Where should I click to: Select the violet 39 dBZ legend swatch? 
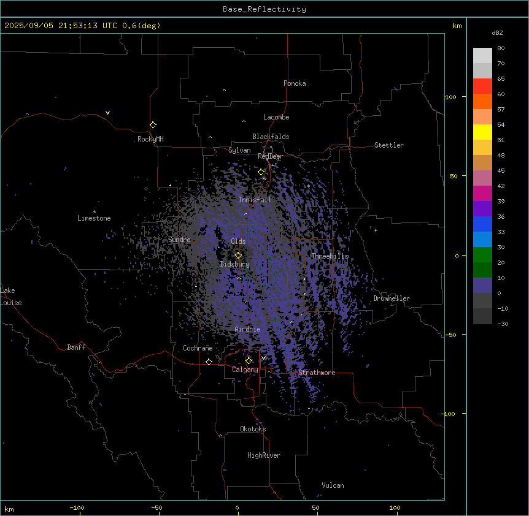point(482,209)
